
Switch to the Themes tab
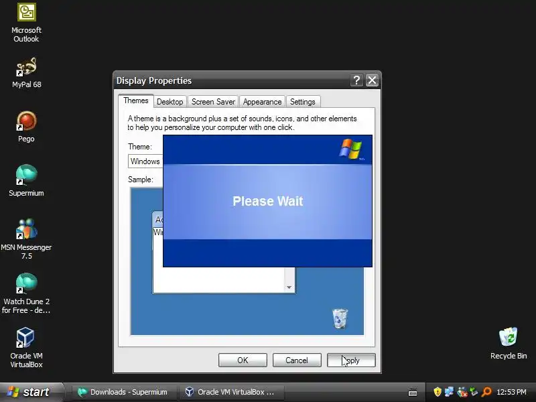coord(136,101)
